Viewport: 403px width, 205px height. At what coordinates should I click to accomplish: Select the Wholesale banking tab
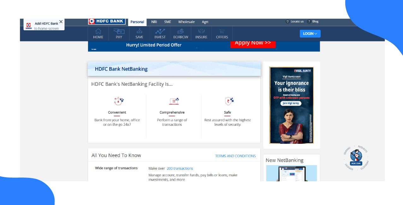tap(186, 22)
